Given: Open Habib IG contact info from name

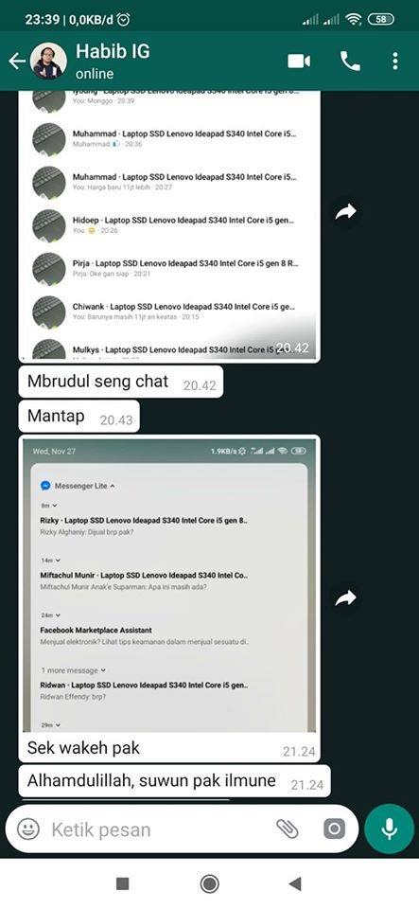Looking at the screenshot, I should point(113,51).
